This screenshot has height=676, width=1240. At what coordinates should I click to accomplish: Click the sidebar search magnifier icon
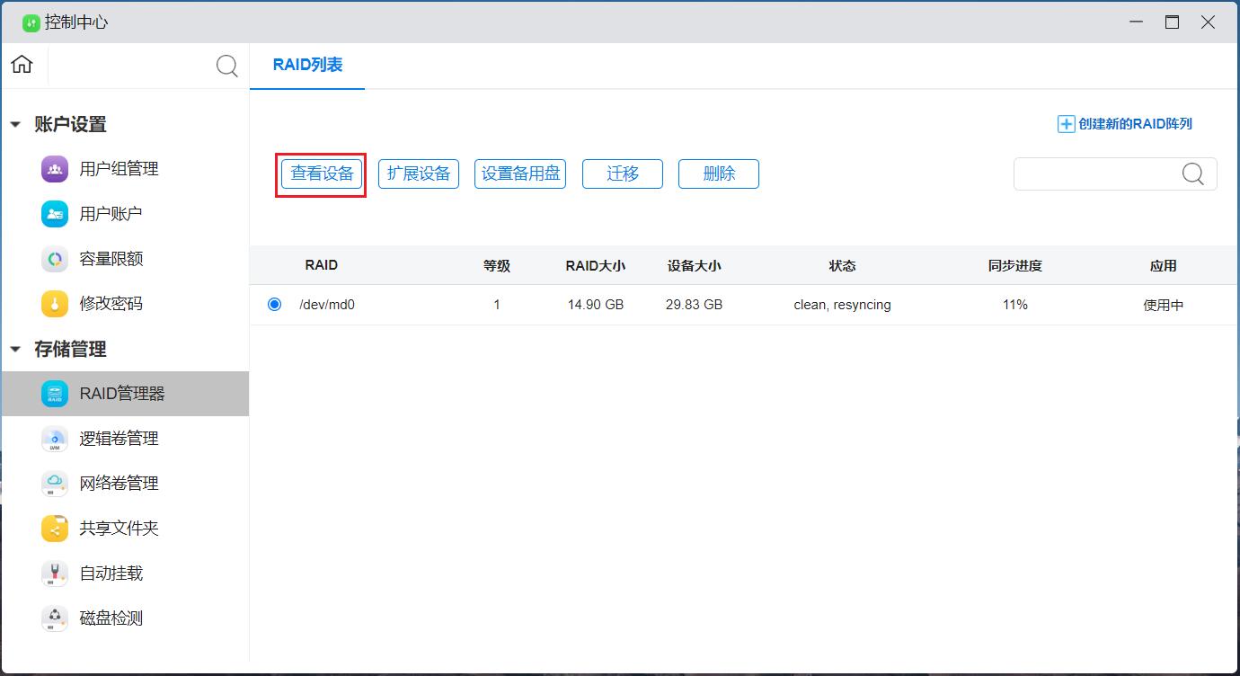pyautogui.click(x=226, y=66)
